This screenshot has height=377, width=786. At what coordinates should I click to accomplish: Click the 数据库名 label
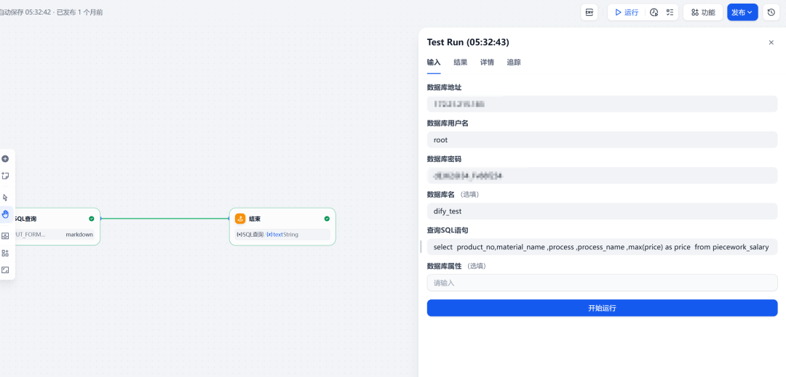coord(440,194)
